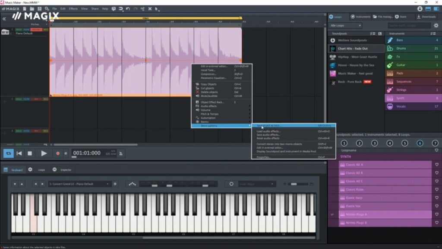Save the project with the floppy disk icon
This screenshot has width=442, height=249.
[x=39, y=9]
